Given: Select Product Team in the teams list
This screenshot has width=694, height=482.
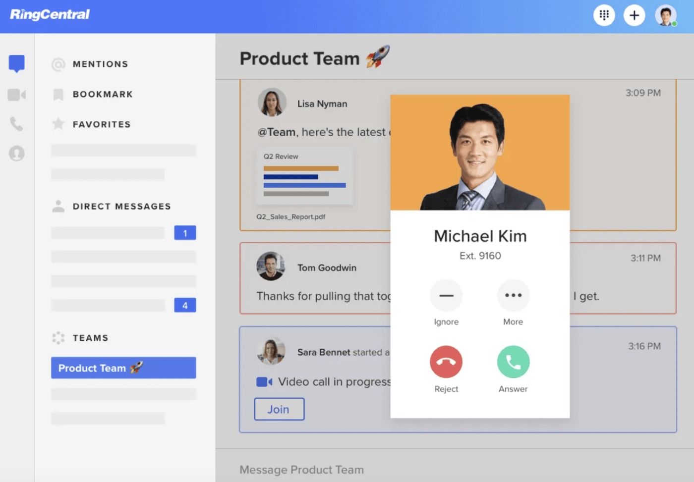Looking at the screenshot, I should 123,368.
